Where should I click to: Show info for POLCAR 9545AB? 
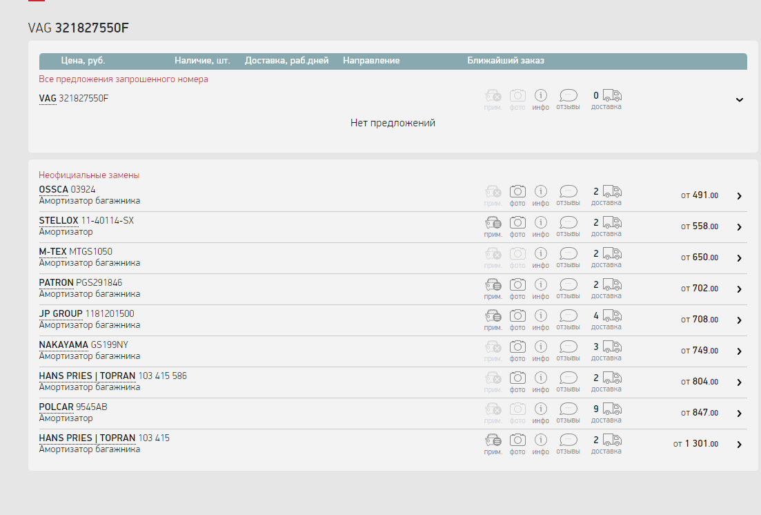click(x=541, y=414)
